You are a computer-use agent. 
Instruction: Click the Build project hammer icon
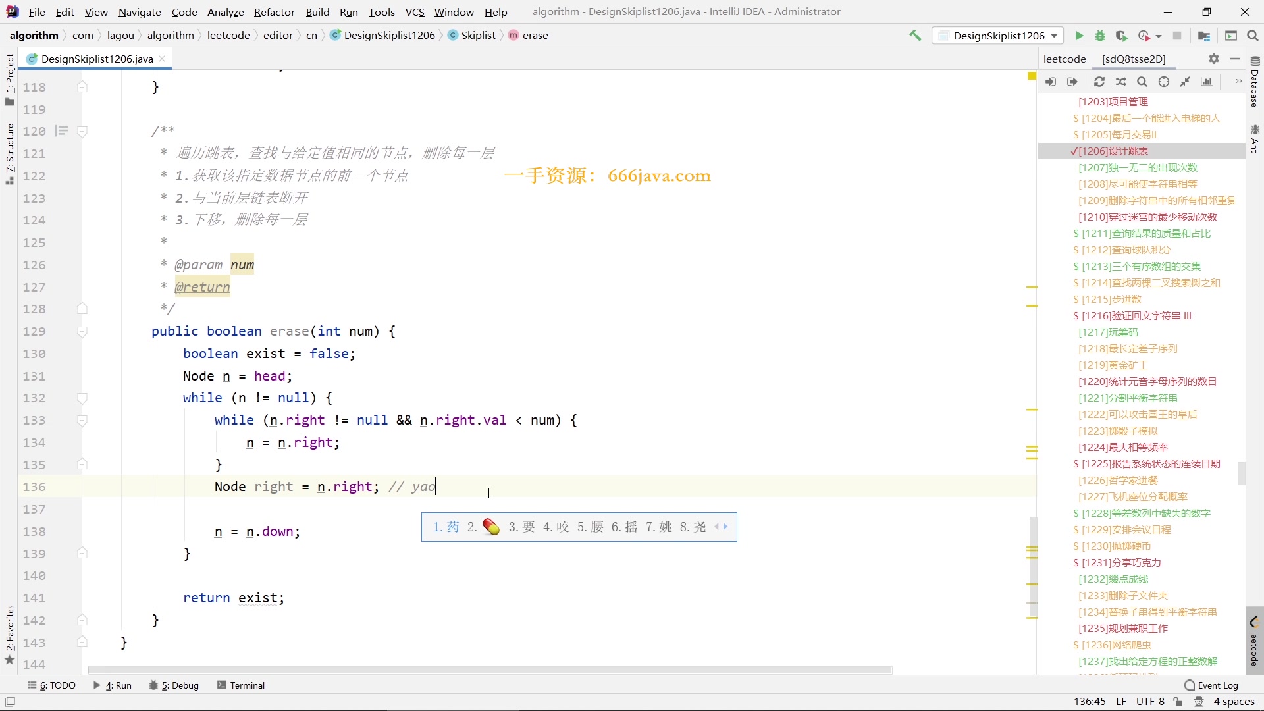915,36
